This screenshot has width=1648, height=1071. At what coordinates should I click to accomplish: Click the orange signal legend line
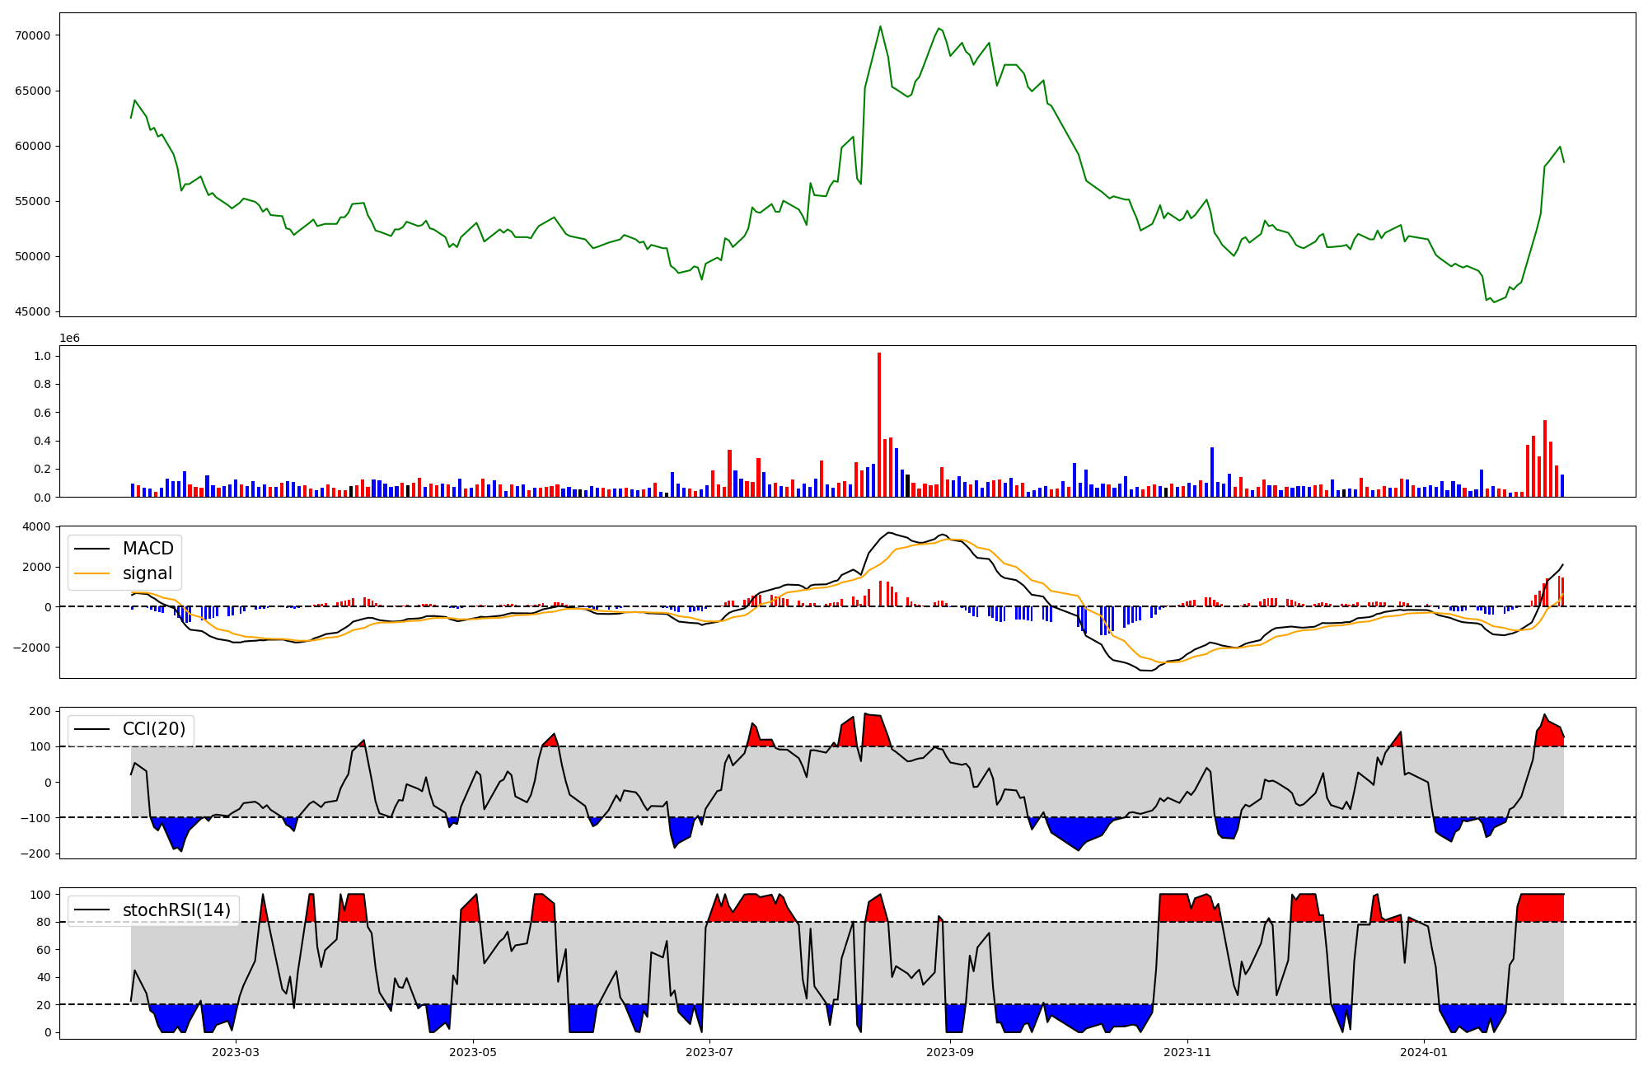pos(91,573)
